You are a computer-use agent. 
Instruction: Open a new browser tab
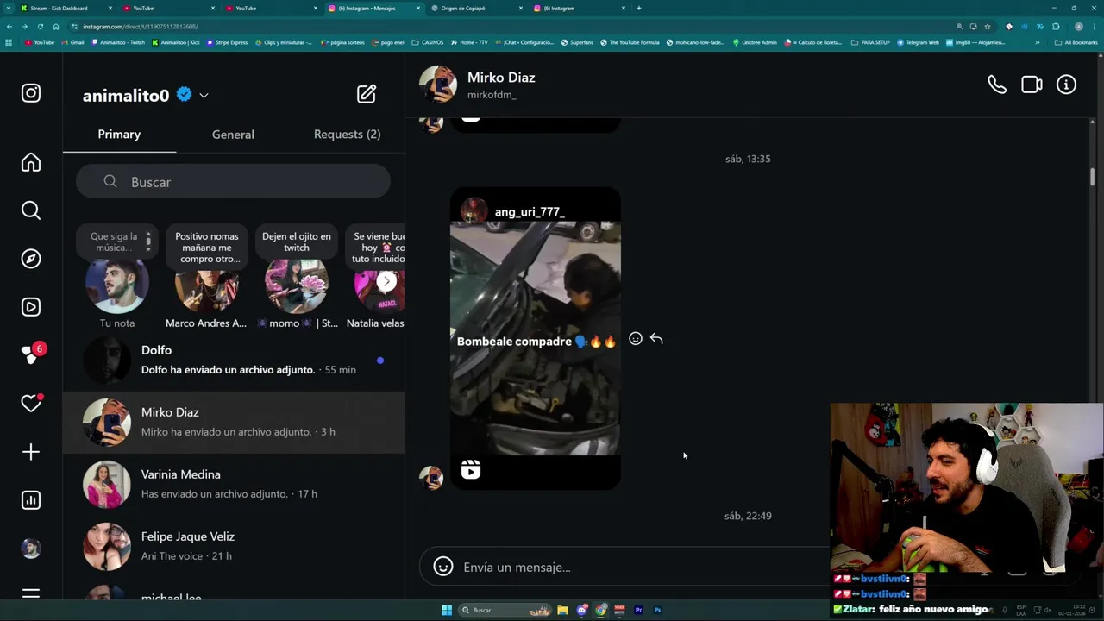click(x=638, y=8)
